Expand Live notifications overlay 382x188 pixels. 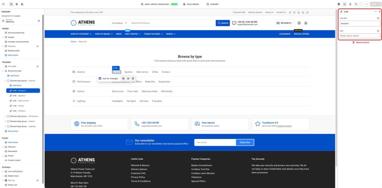point(3,171)
